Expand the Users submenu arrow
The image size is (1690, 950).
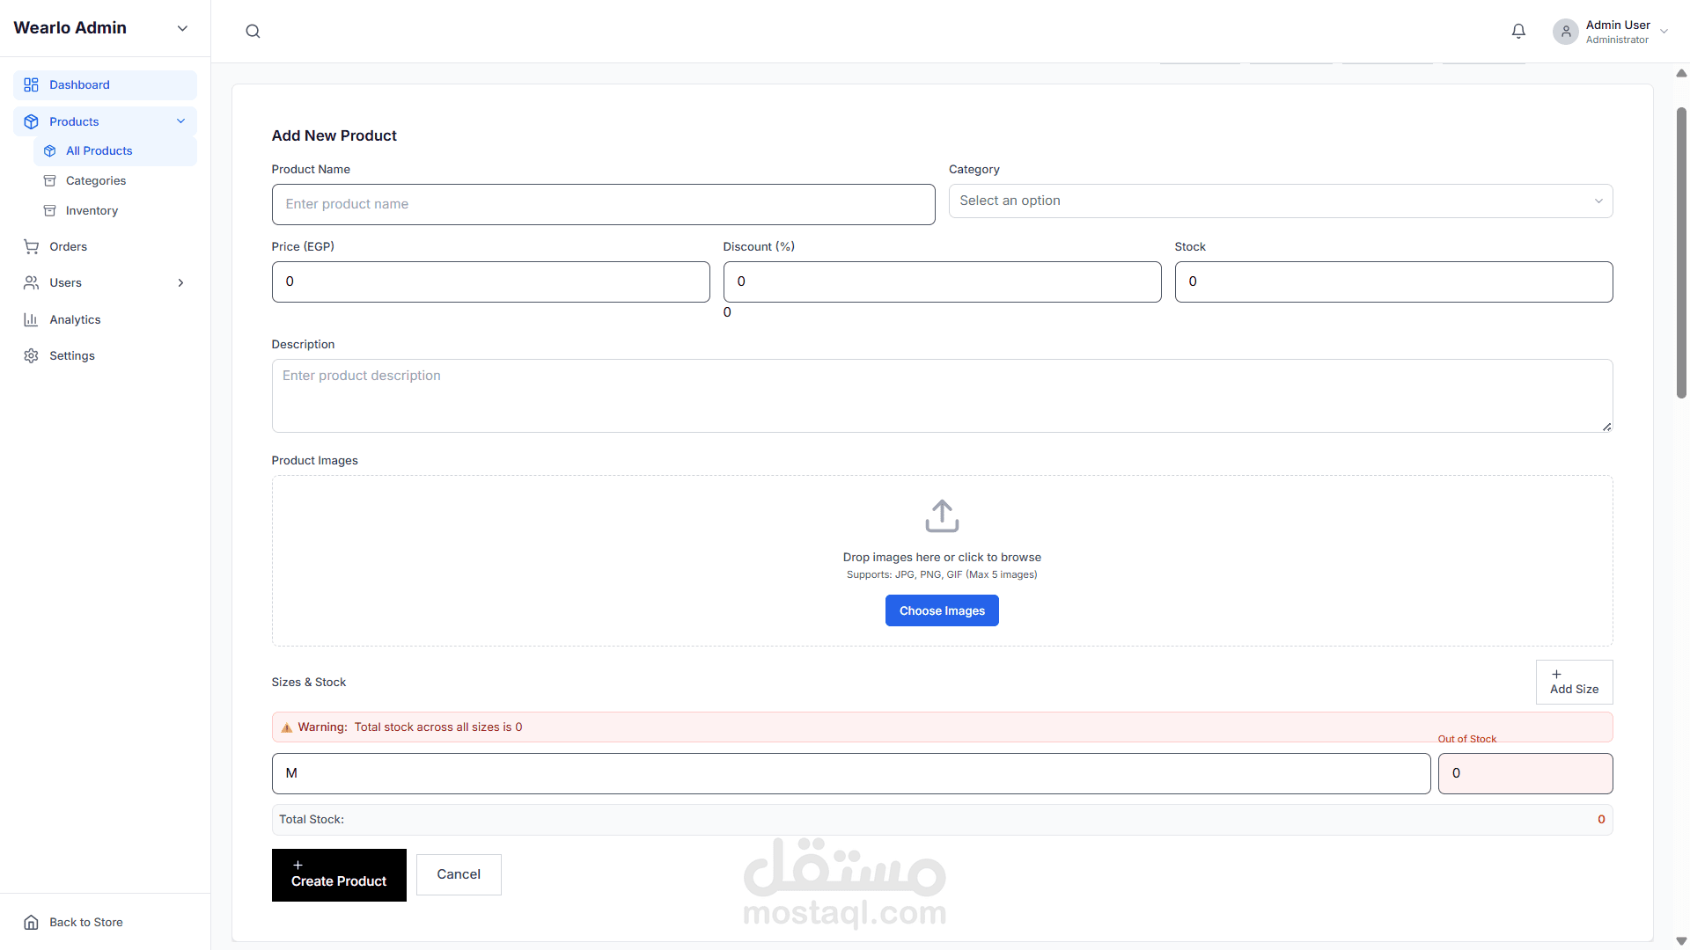click(x=181, y=283)
